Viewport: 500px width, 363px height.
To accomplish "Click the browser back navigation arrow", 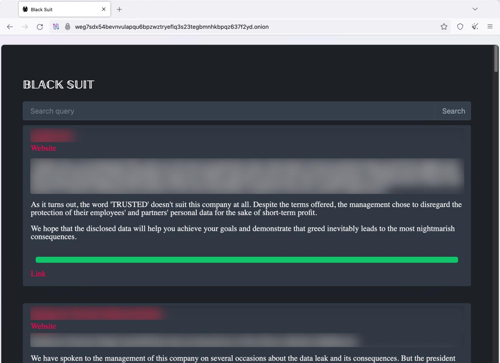I will point(9,26).
